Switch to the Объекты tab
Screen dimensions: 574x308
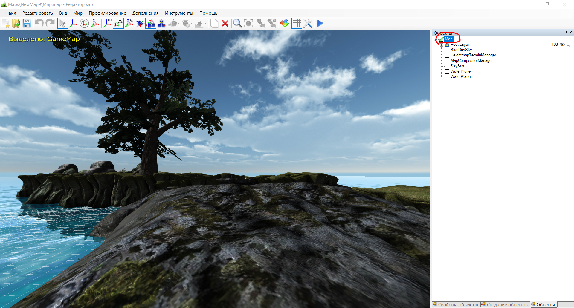(543, 305)
